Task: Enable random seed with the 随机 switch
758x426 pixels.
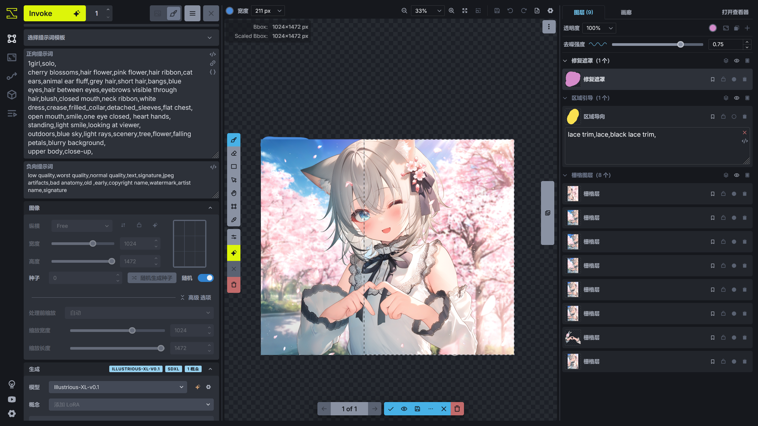Action: [206, 278]
